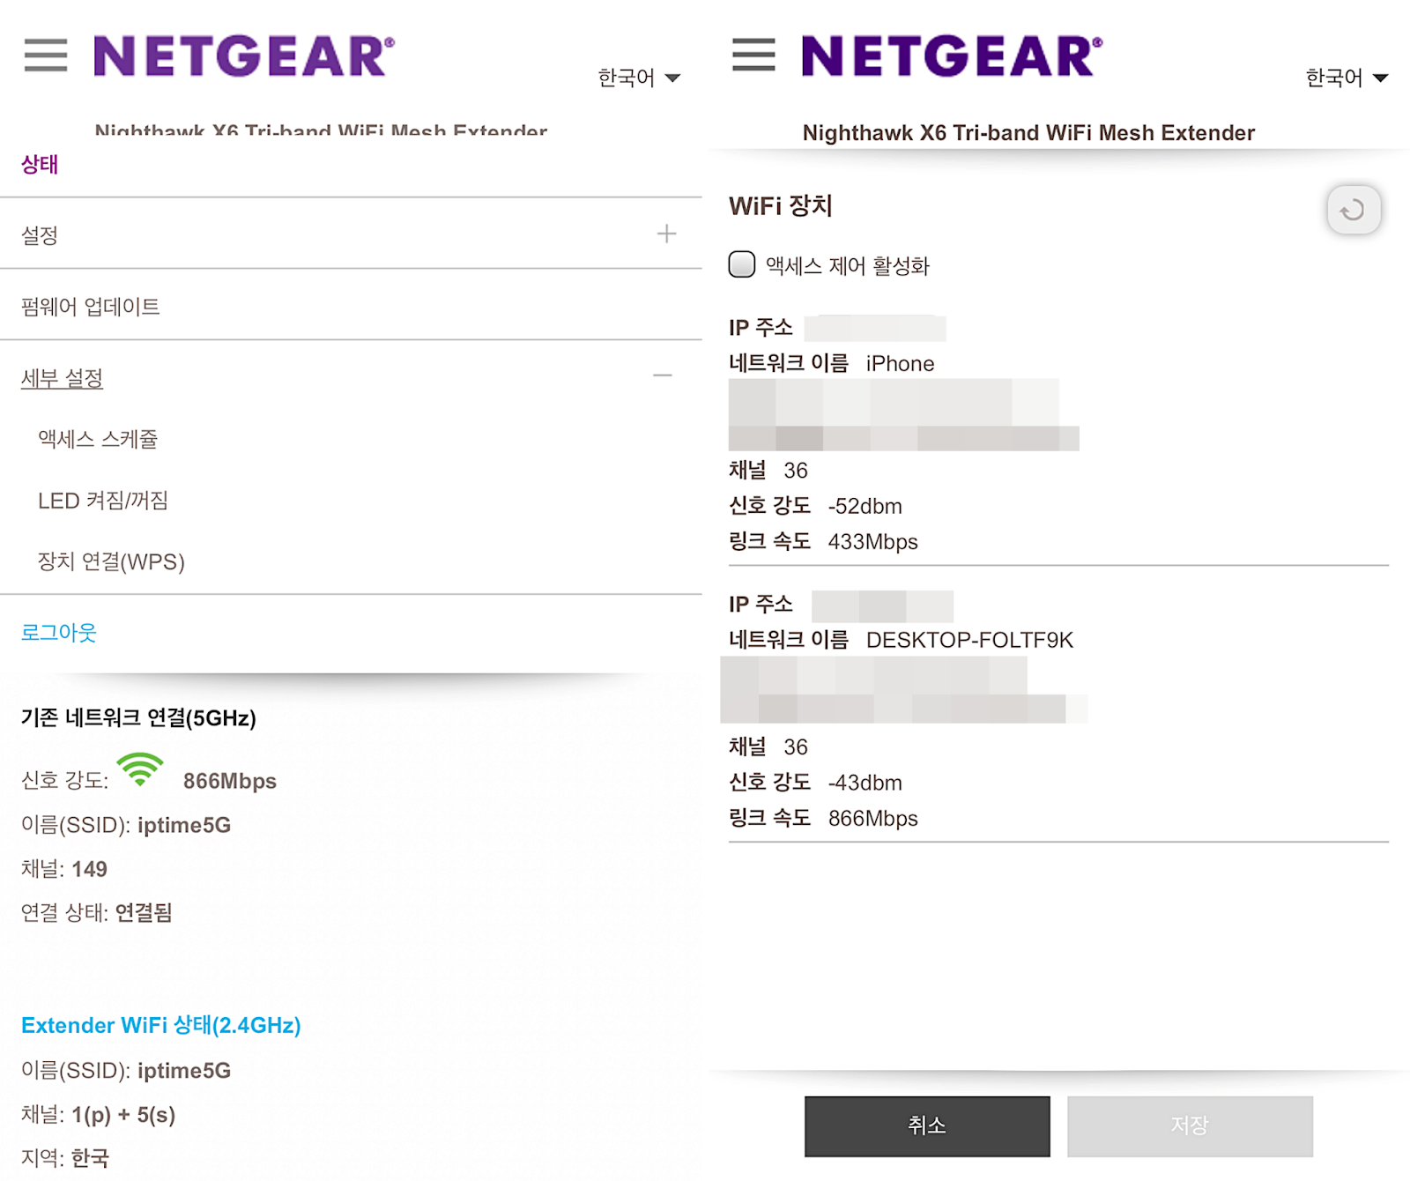Open the 액세스 스케줄 submenu item
Image resolution: width=1410 pixels, height=1181 pixels.
(x=98, y=439)
